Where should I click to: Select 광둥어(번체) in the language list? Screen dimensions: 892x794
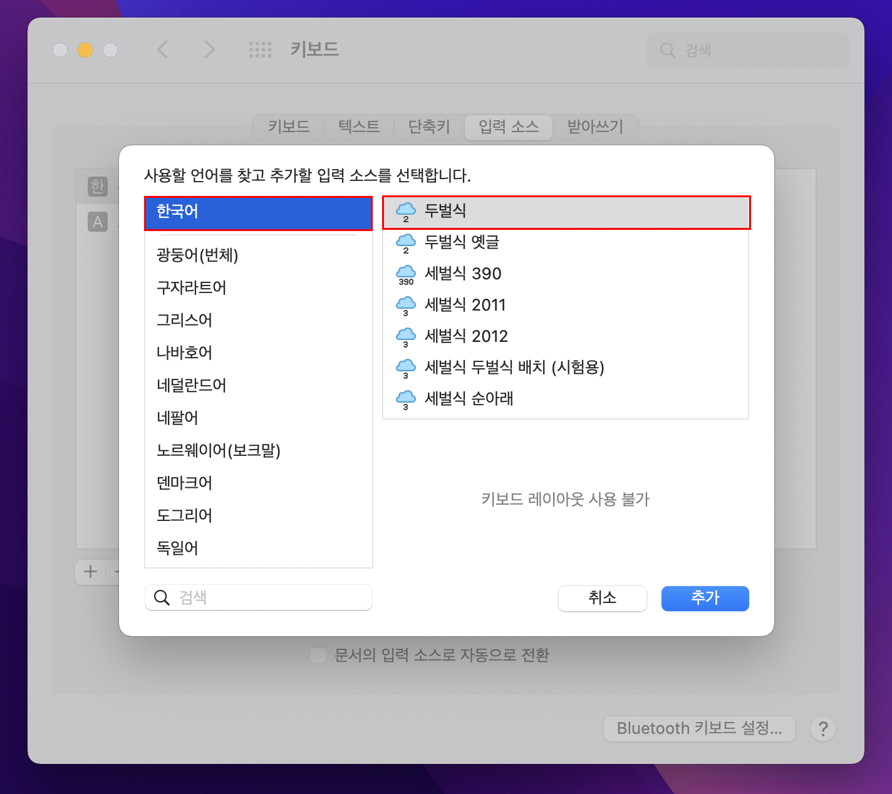pos(259,255)
